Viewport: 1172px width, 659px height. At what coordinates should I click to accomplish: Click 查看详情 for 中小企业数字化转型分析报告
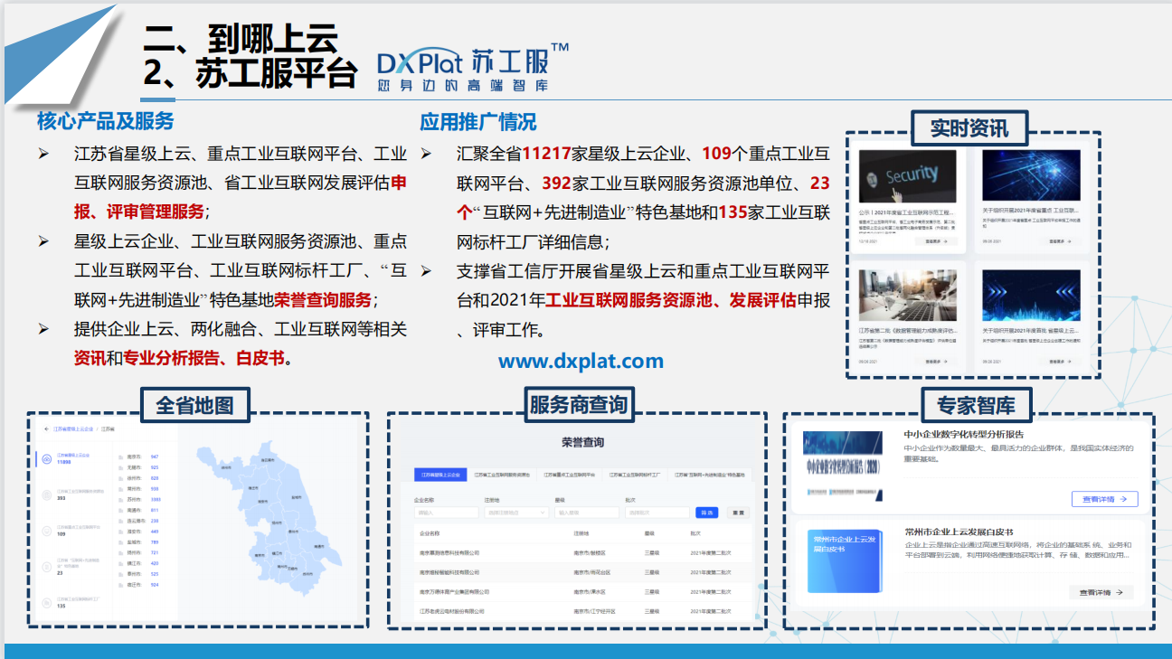click(x=1103, y=499)
